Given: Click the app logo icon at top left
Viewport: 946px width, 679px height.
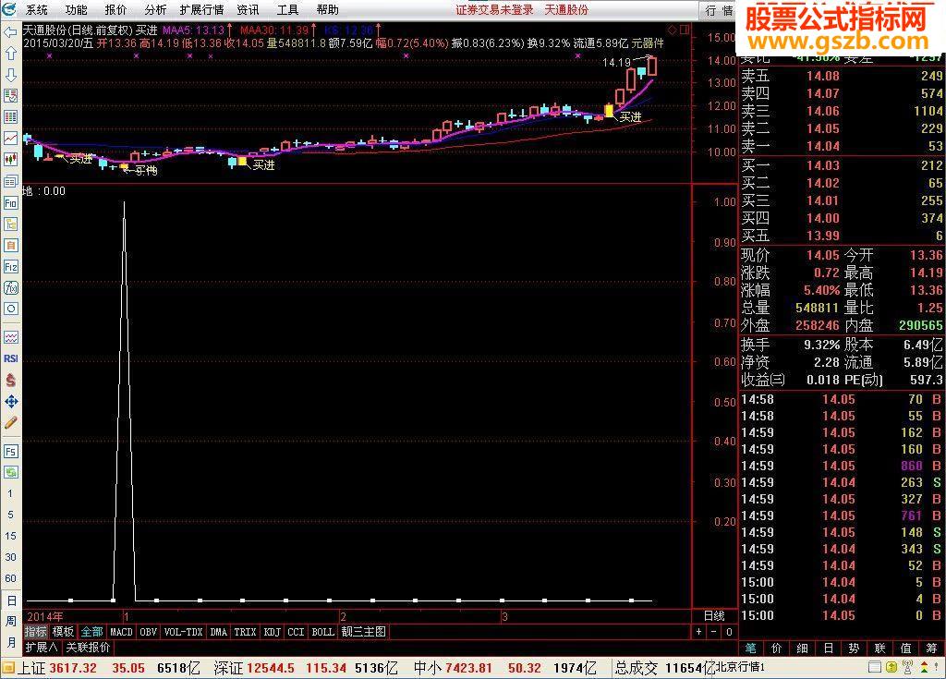Looking at the screenshot, I should (9, 9).
